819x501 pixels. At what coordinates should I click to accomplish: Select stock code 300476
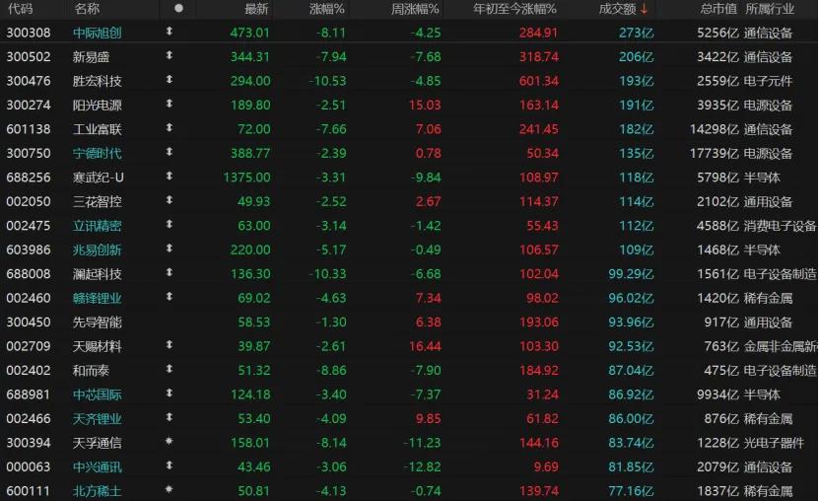29,81
